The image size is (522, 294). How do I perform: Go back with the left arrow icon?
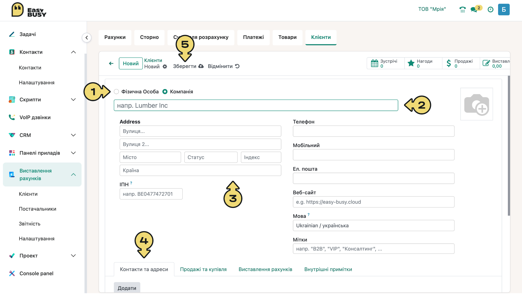[111, 63]
